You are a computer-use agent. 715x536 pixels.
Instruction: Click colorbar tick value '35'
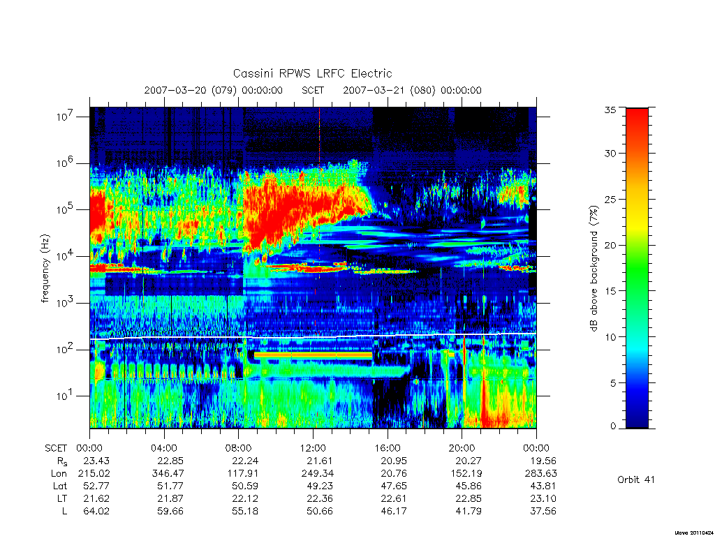[610, 110]
